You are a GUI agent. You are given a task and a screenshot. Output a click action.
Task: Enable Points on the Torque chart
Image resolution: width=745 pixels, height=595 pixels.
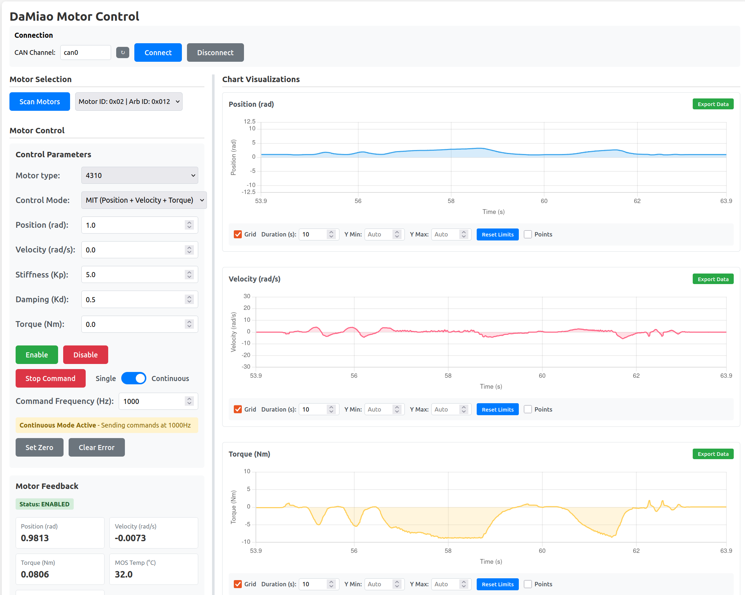pos(528,584)
